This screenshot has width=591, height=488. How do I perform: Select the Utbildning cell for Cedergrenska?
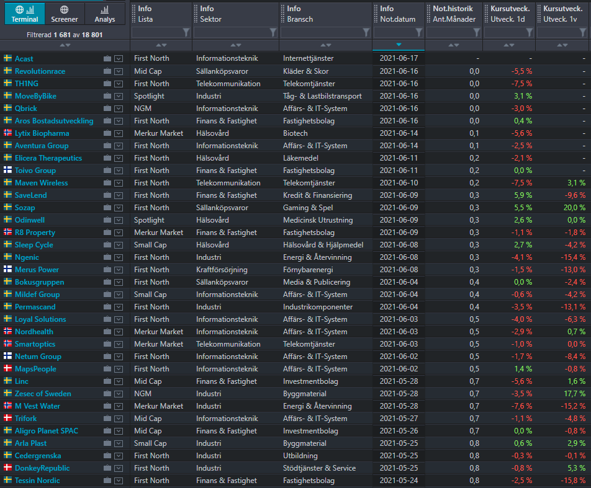coord(300,456)
